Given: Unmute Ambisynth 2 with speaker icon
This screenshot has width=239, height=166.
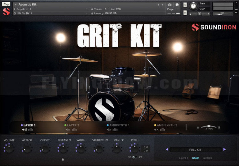Looking at the screenshot, I should pyautogui.click(x=156, y=130).
